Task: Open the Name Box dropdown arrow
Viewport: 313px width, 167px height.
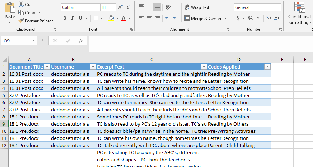Action: coord(34,41)
